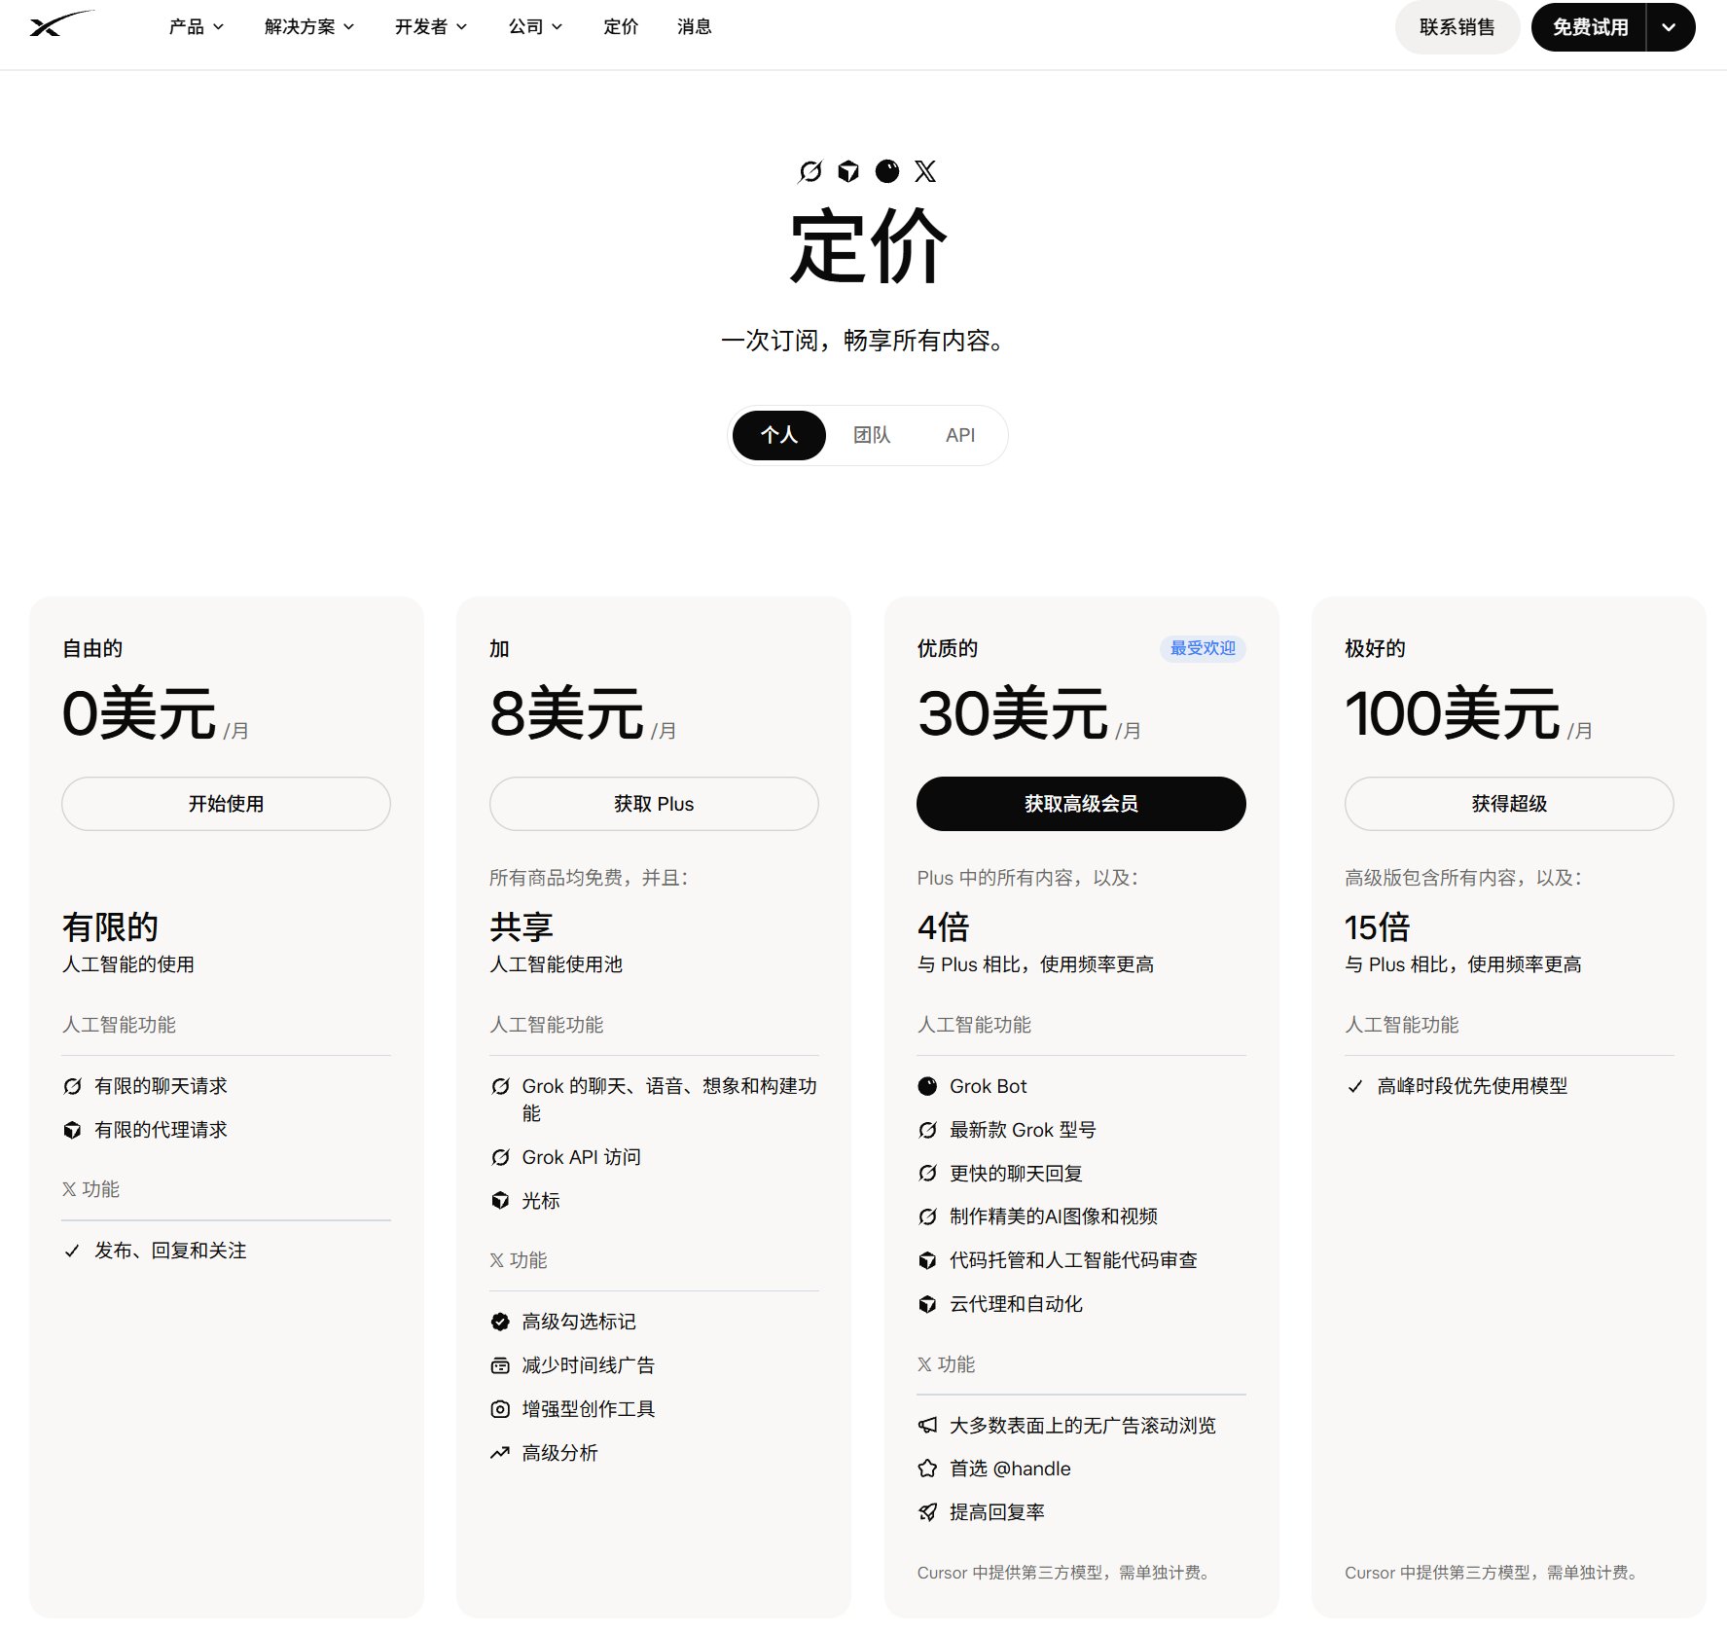Click the 云代理和自动化 feature text
This screenshot has width=1727, height=1633.
tap(1016, 1304)
